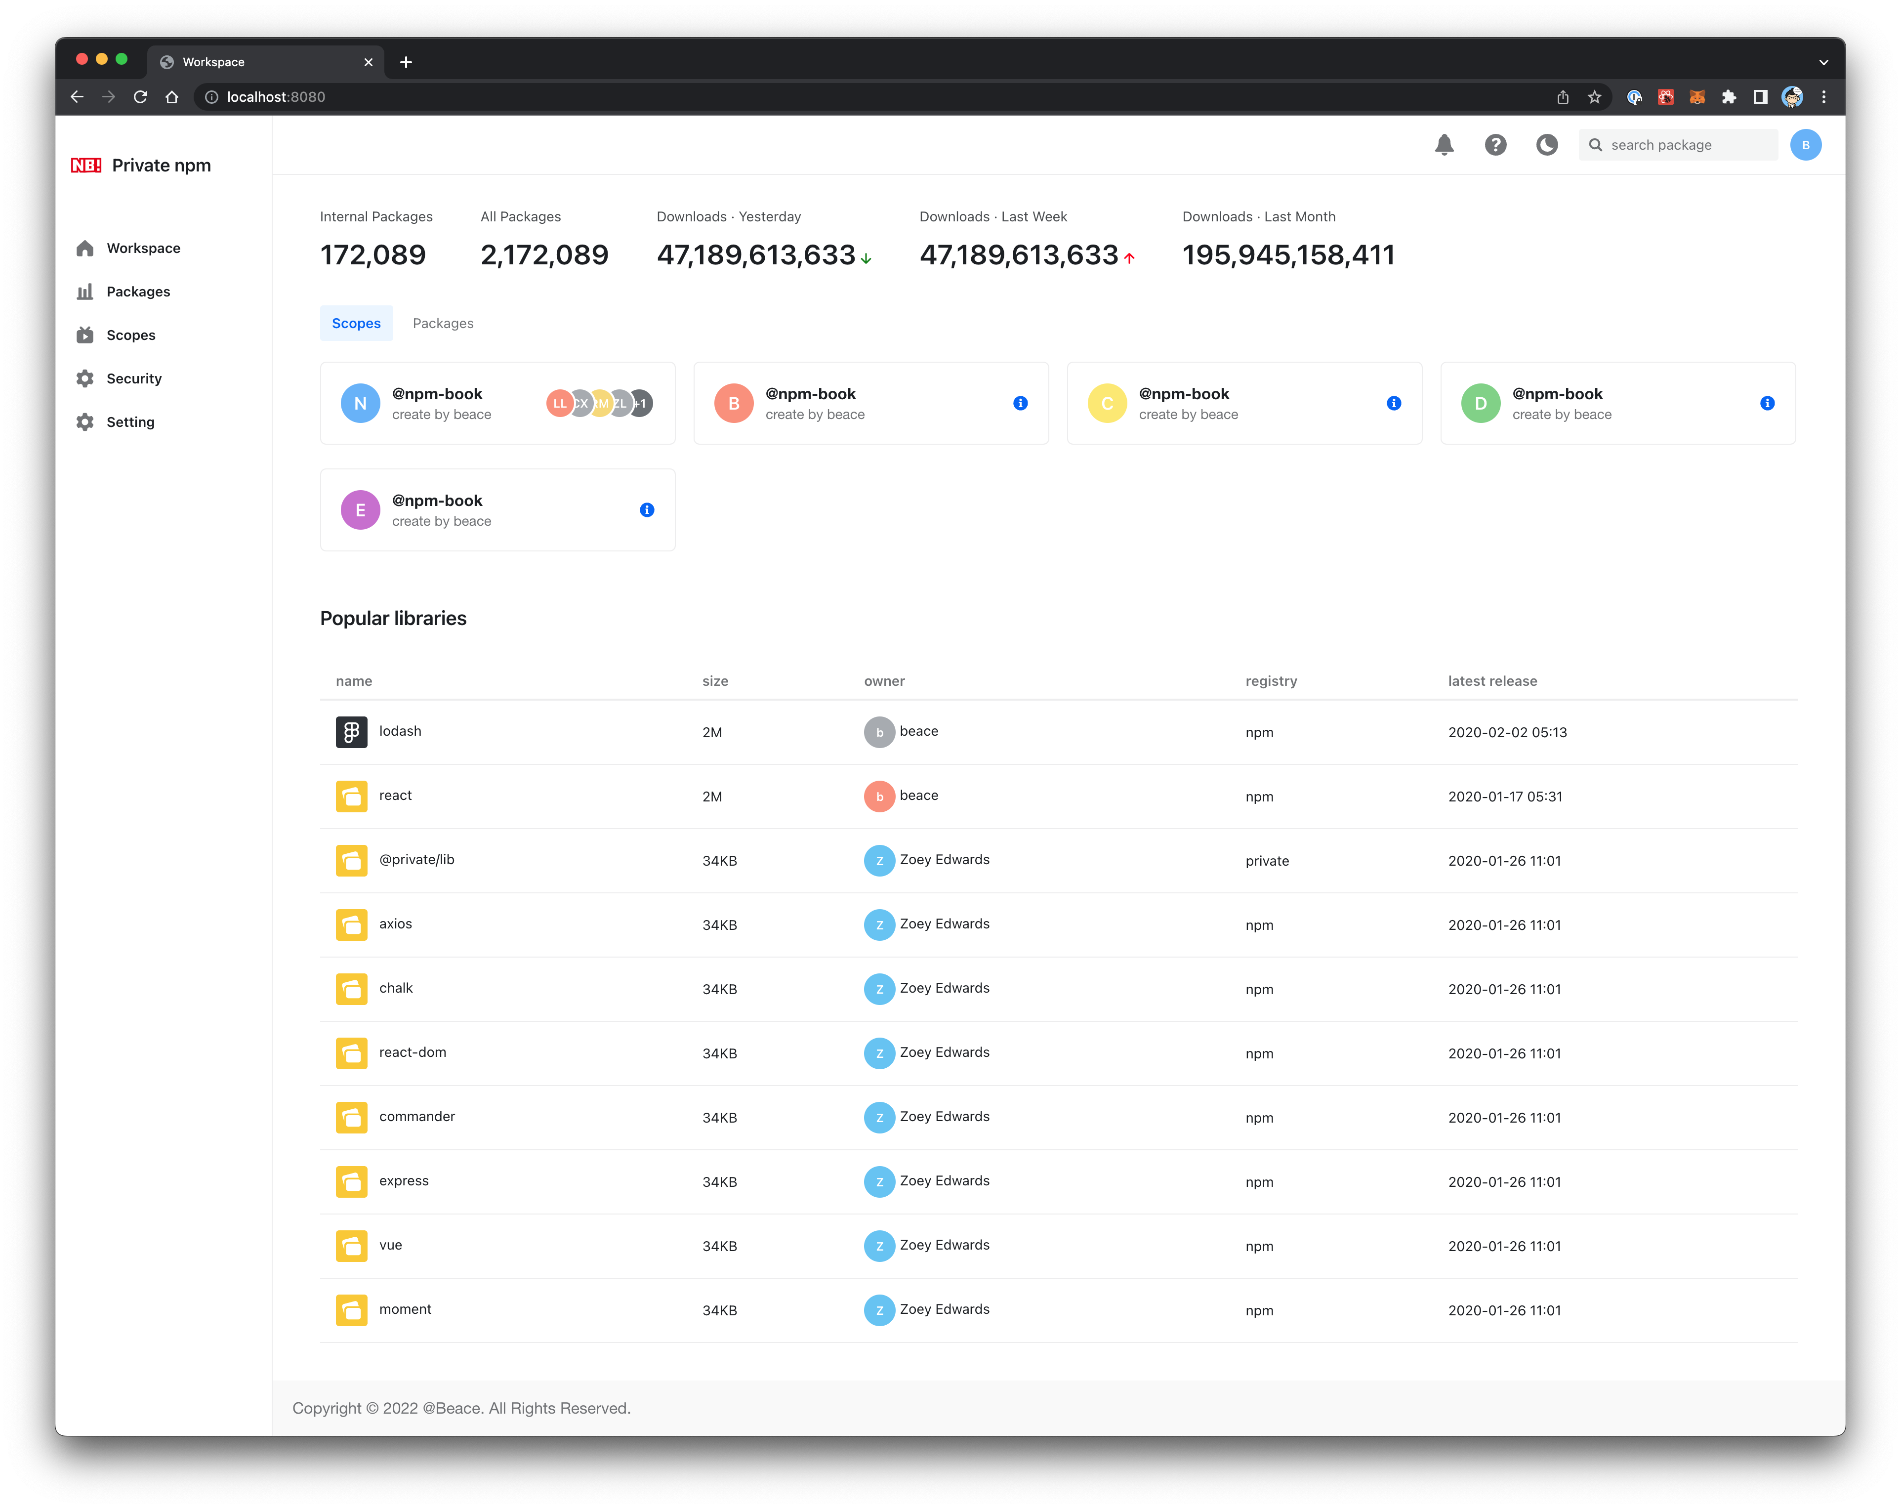Image resolution: width=1901 pixels, height=1509 pixels.
Task: Click info icon on scope E card
Action: coord(646,510)
